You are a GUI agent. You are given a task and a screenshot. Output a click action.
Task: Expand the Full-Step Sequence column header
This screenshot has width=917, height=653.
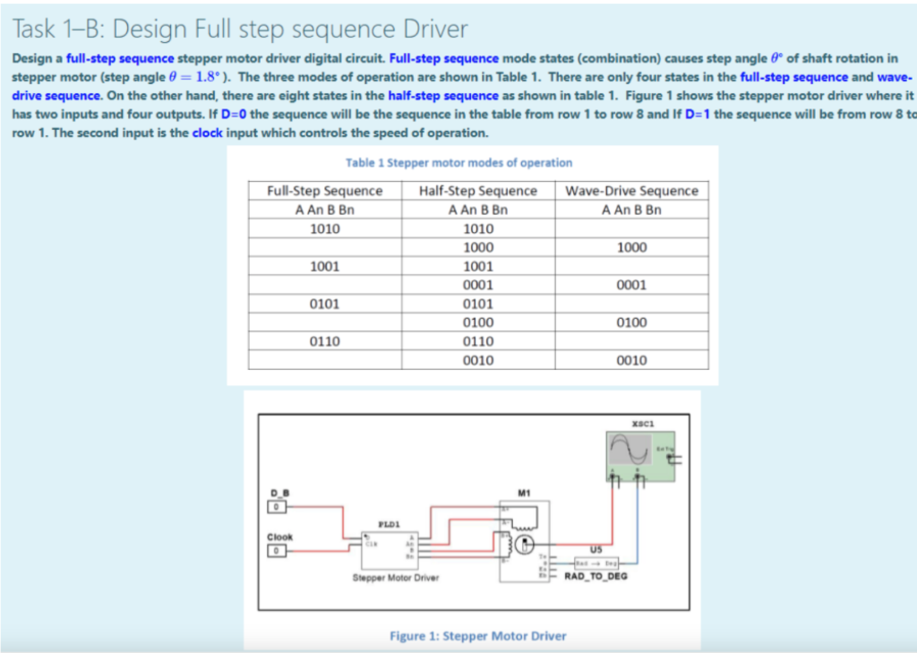click(327, 191)
